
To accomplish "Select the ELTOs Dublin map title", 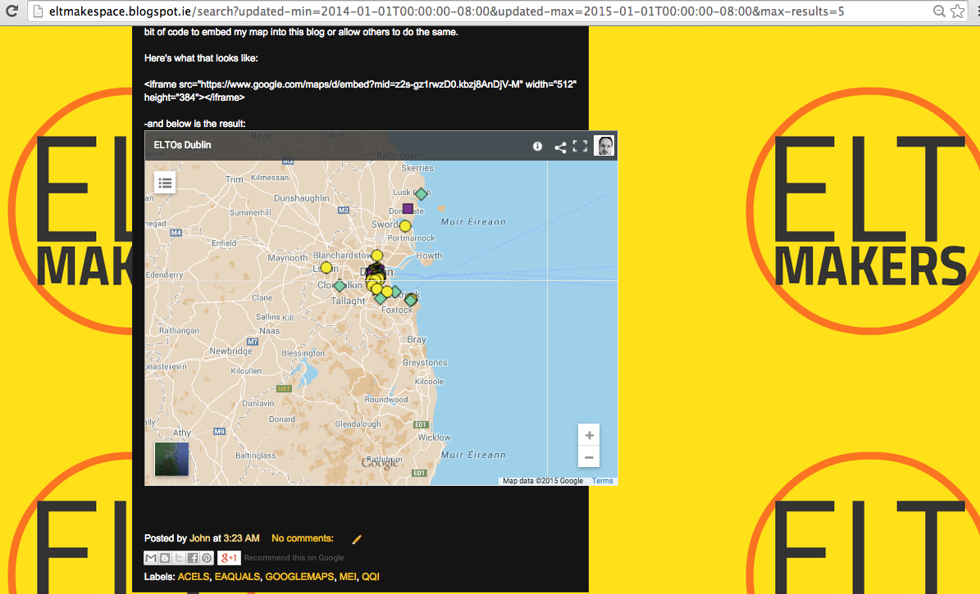I will (x=183, y=145).
